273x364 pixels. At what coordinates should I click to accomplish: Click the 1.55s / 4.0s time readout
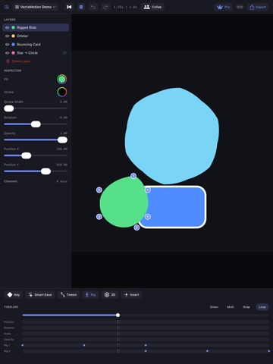pos(125,7)
